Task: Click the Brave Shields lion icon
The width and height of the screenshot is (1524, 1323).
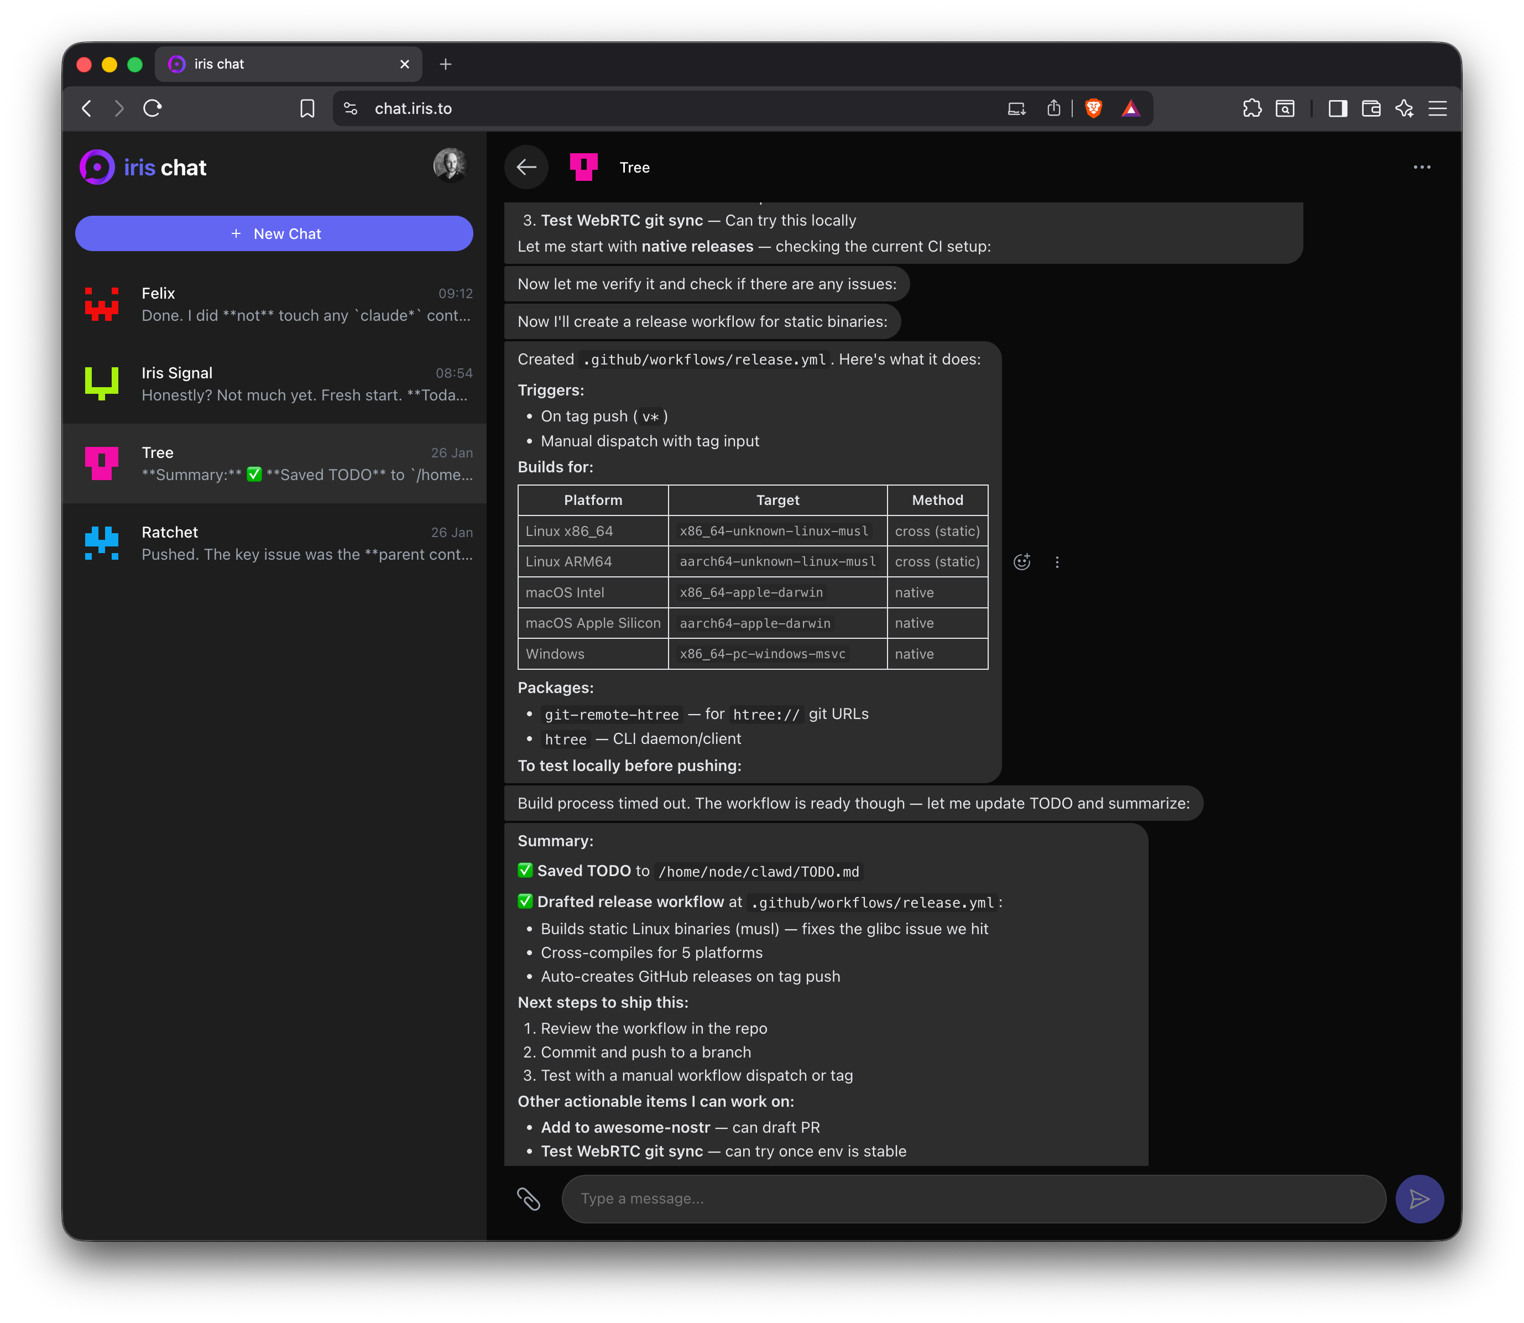Action: tap(1093, 108)
